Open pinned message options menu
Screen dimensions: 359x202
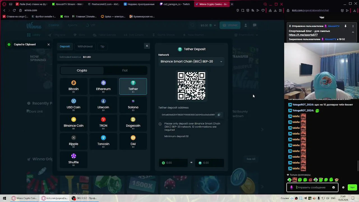353,26
